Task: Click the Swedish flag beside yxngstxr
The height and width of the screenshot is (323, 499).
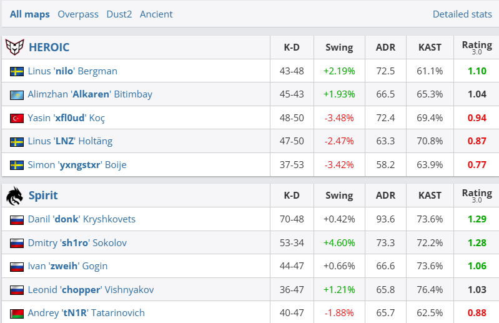Action: 17,166
